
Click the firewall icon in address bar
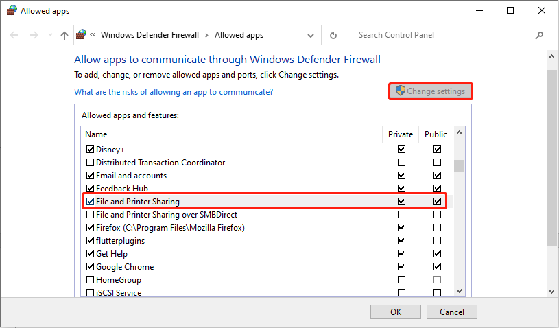click(x=82, y=35)
